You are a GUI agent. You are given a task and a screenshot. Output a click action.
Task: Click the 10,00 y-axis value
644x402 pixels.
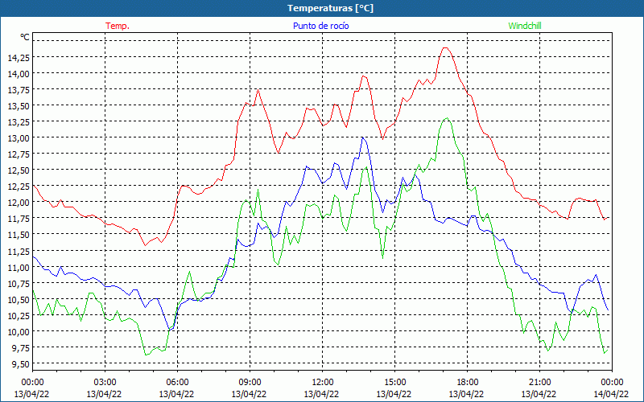pos(19,332)
